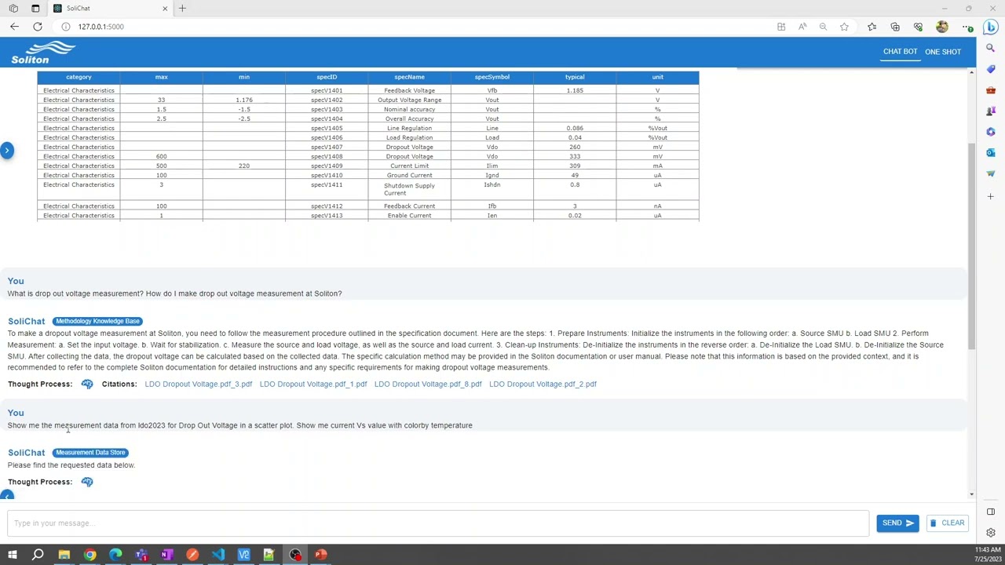1005x565 pixels.
Task: Open the Favorites list icon
Action: (872, 27)
